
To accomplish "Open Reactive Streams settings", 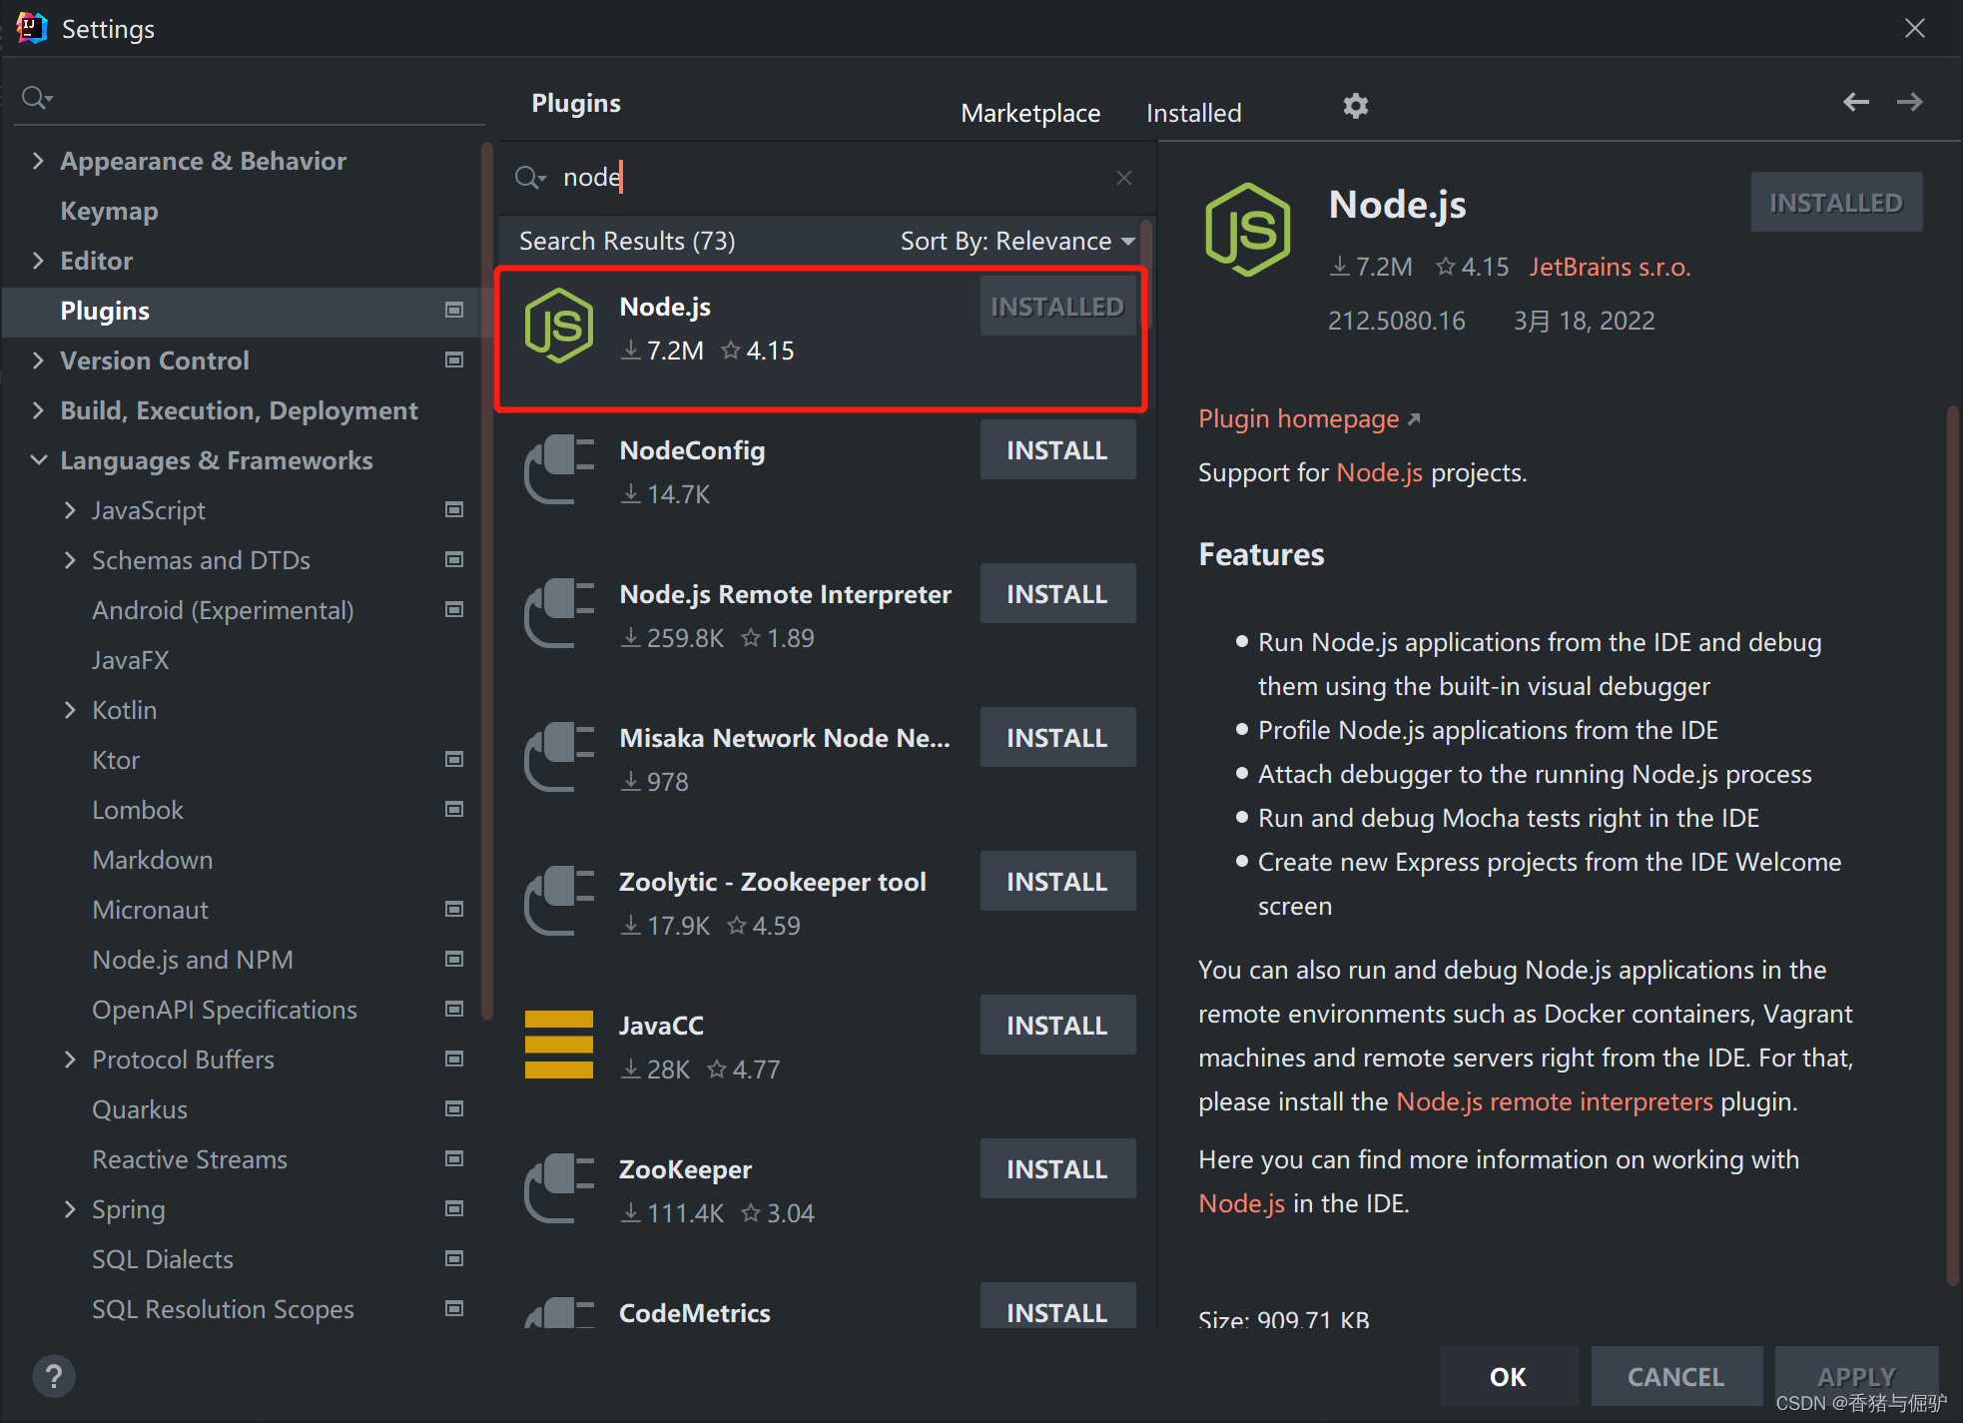I will pyautogui.click(x=190, y=1159).
